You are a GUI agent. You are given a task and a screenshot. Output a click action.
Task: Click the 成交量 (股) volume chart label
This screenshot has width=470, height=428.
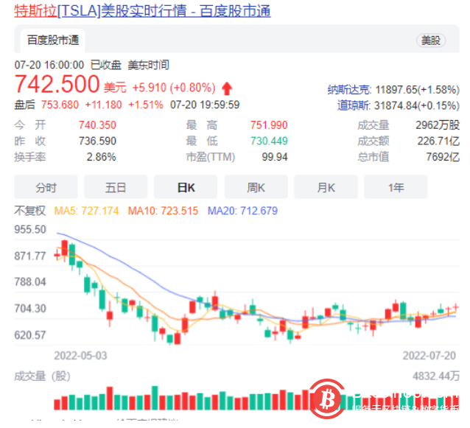point(42,376)
